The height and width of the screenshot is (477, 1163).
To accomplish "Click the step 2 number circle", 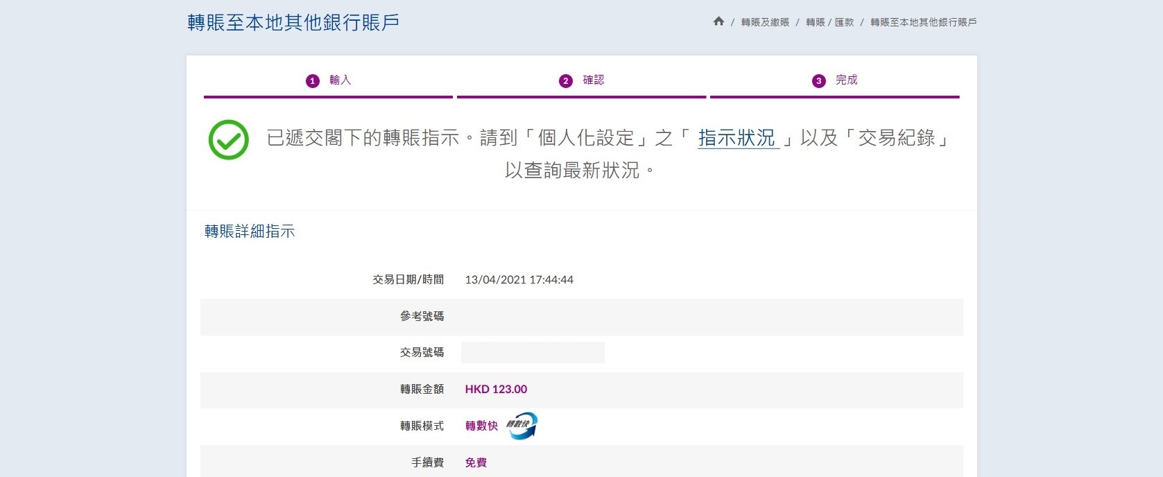I will point(565,81).
